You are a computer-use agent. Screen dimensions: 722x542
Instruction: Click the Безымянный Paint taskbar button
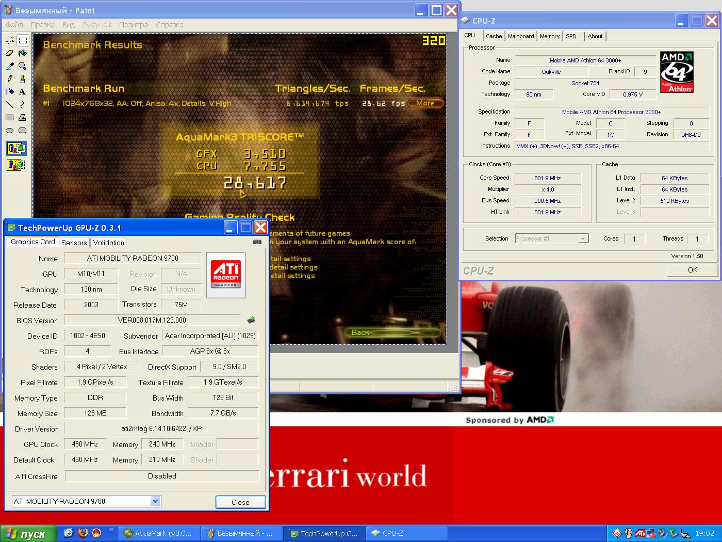(242, 534)
